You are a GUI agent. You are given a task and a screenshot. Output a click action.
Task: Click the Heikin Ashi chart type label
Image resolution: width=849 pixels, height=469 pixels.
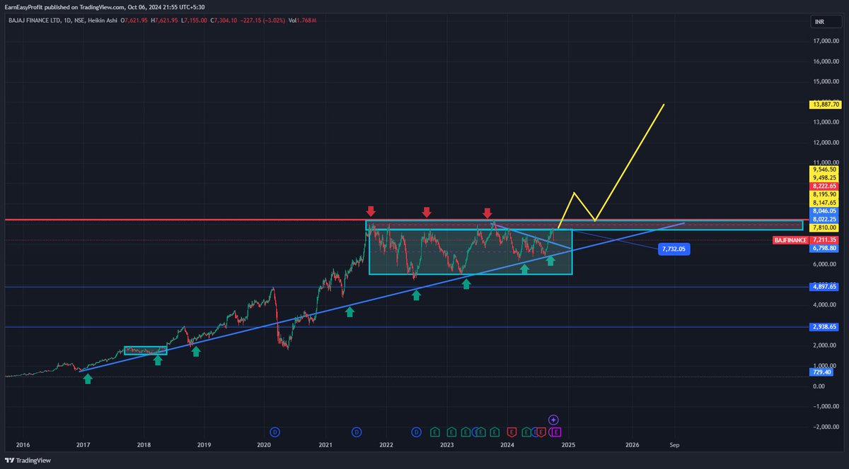[x=103, y=20]
